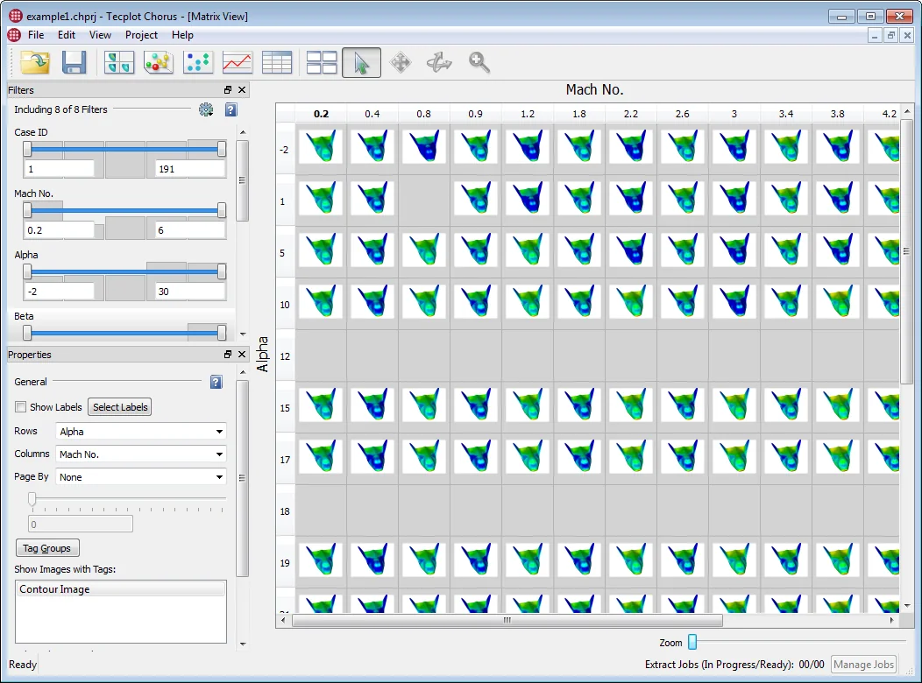Image resolution: width=922 pixels, height=683 pixels.
Task: Click the Alpha 15 row header
Action: pos(285,407)
